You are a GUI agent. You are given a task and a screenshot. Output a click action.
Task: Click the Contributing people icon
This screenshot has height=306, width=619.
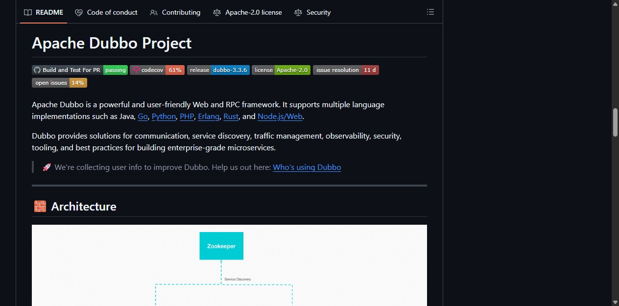[x=154, y=12]
